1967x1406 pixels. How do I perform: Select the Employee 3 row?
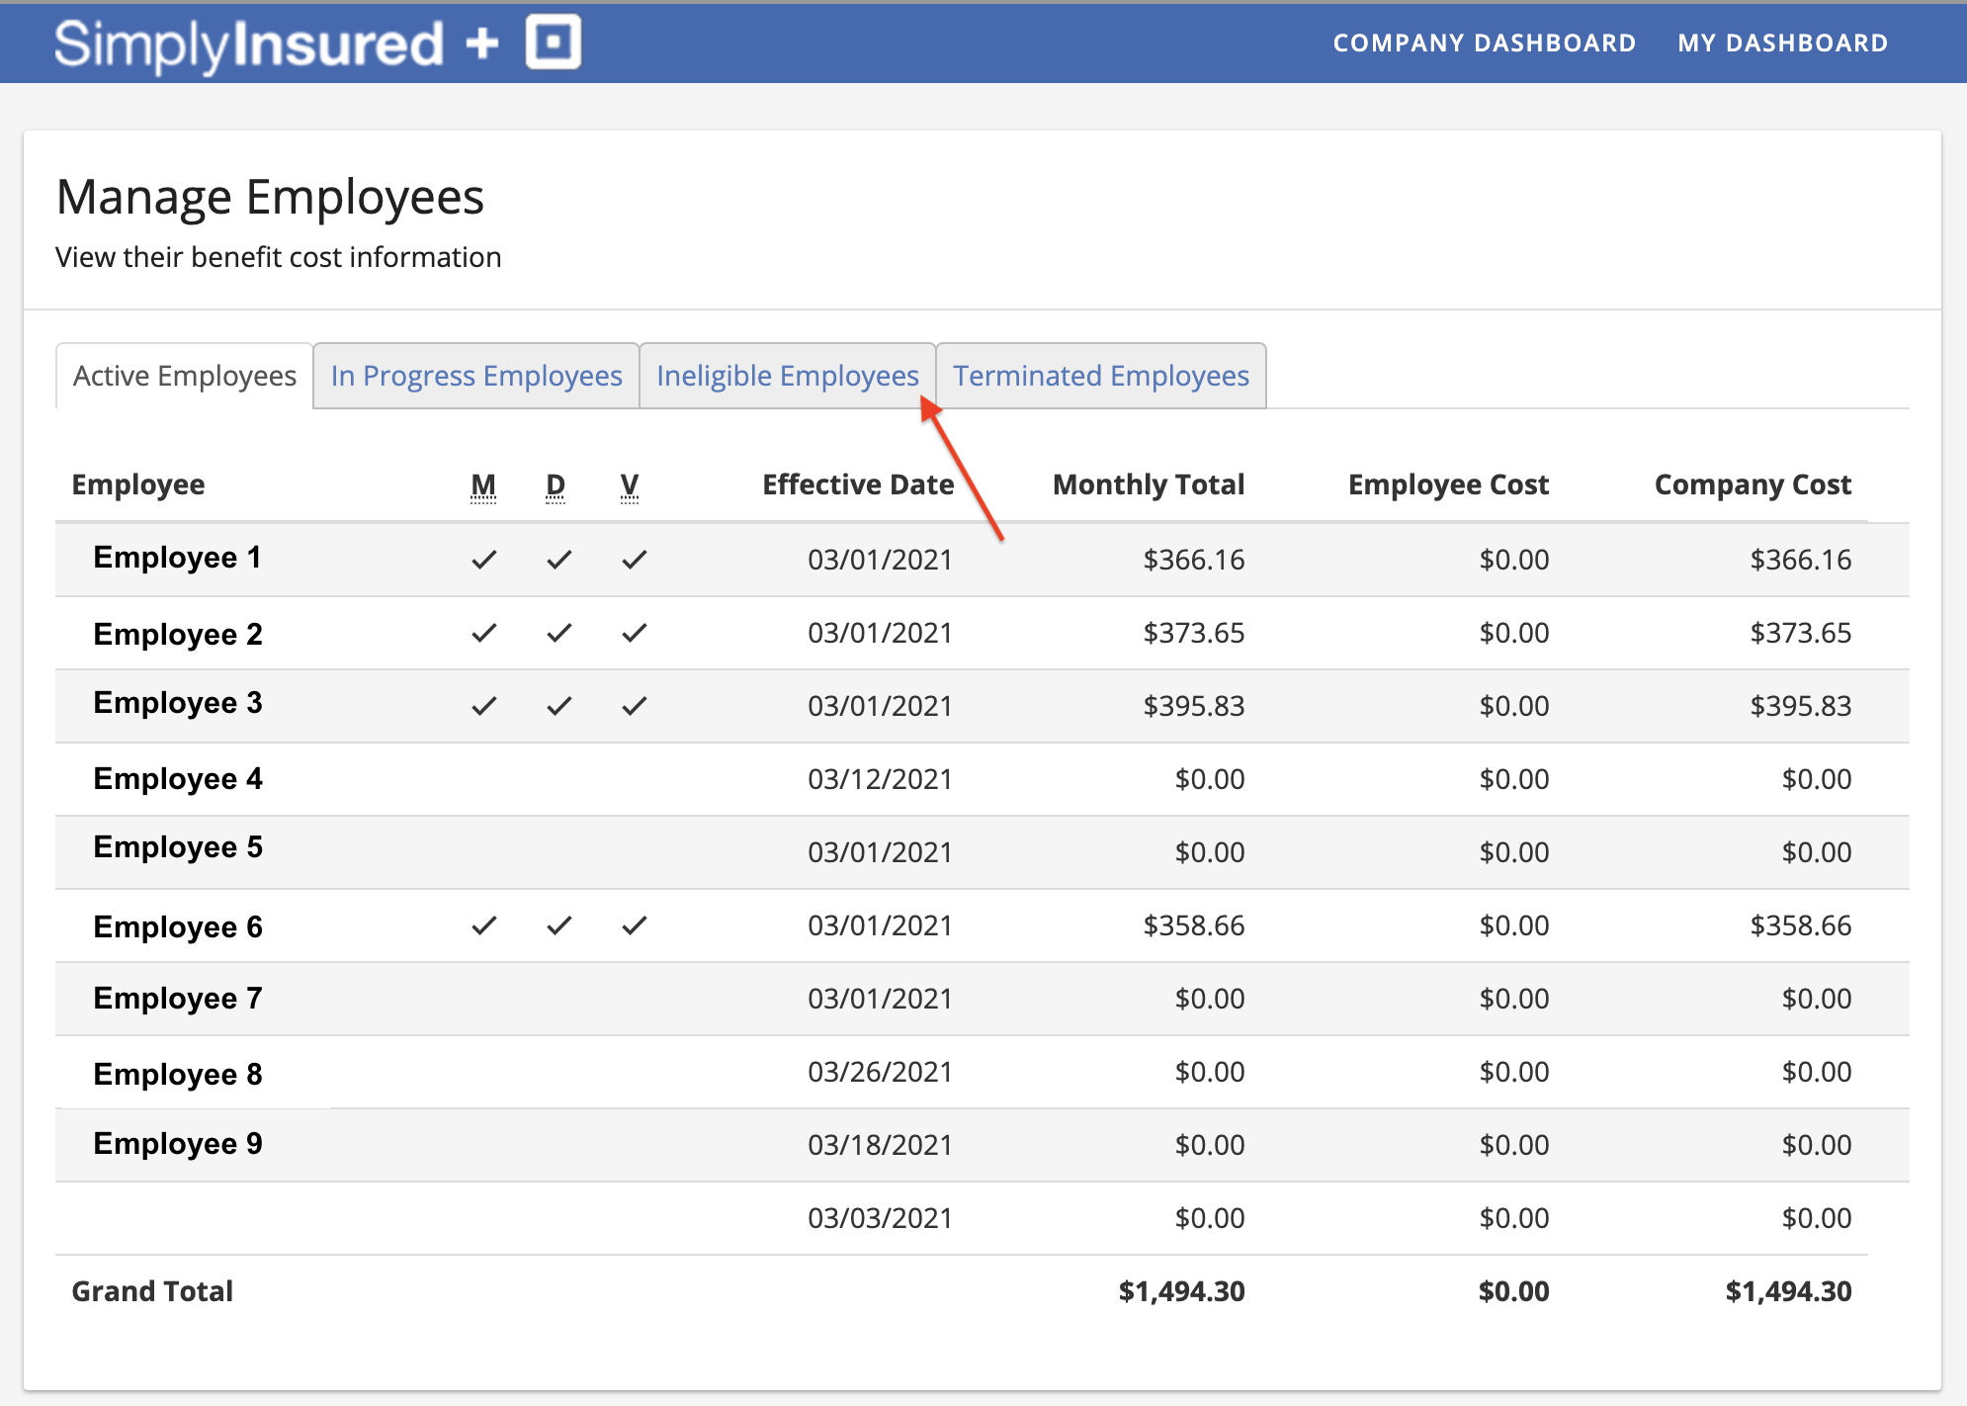click(x=178, y=703)
